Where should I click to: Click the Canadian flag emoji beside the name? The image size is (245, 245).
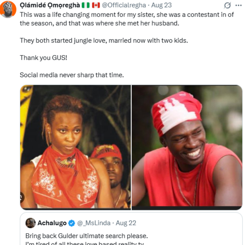[x=96, y=5]
